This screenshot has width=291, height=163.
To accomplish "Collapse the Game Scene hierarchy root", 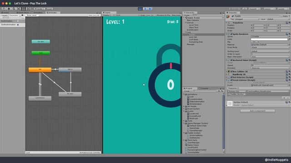I will coord(184,18).
